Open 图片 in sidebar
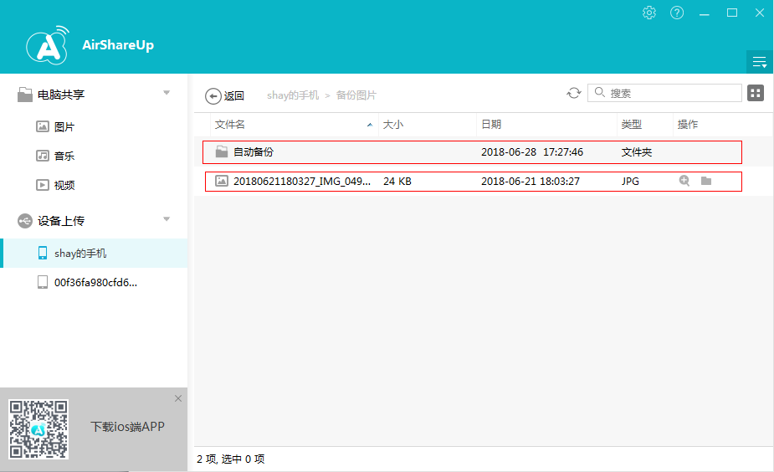This screenshot has width=774, height=472. point(64,127)
